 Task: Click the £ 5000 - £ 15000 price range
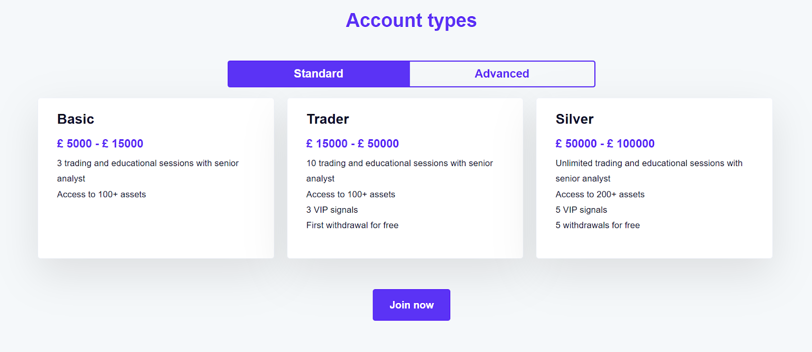[100, 144]
